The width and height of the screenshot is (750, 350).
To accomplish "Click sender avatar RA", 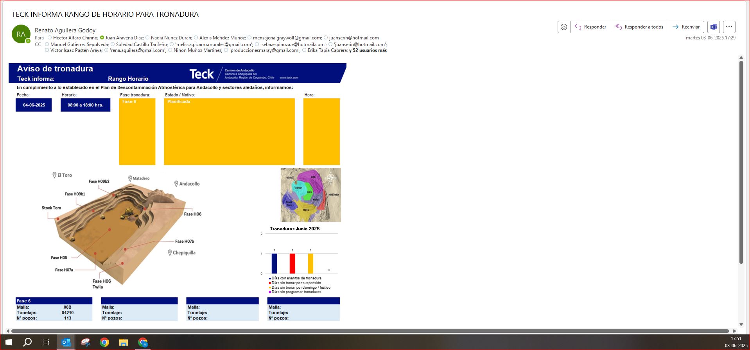I will pyautogui.click(x=21, y=34).
